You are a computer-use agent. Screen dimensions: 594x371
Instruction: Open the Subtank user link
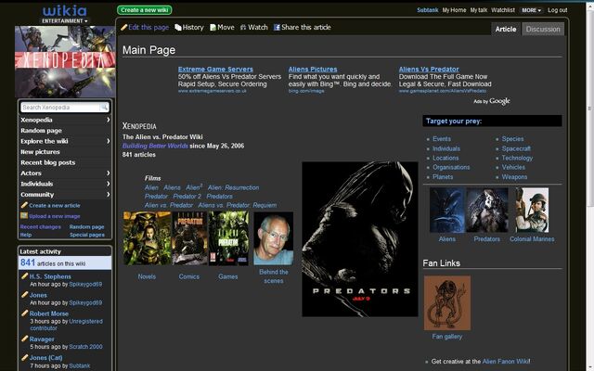[427, 10]
